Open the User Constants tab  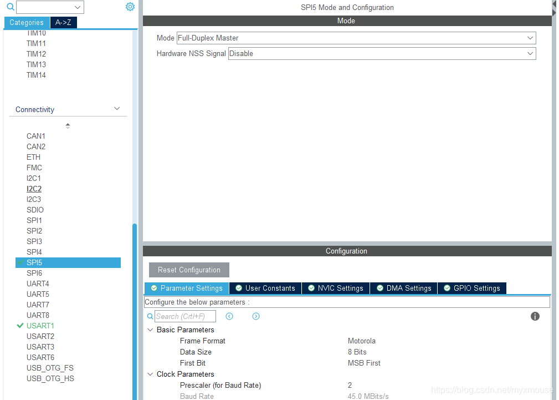tap(265, 288)
